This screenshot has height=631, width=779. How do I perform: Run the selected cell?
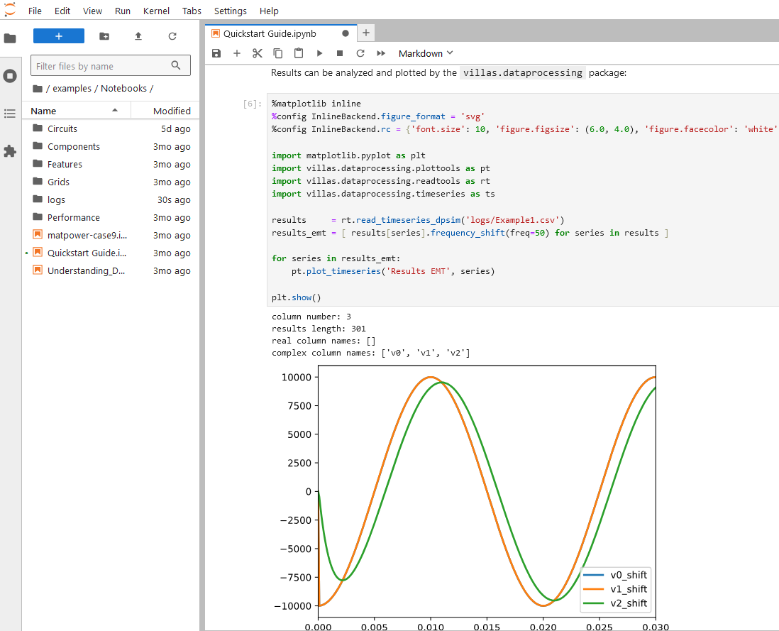tap(319, 53)
